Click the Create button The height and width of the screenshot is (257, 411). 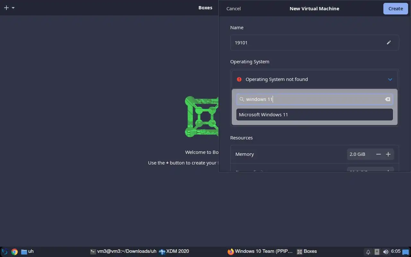(x=396, y=9)
